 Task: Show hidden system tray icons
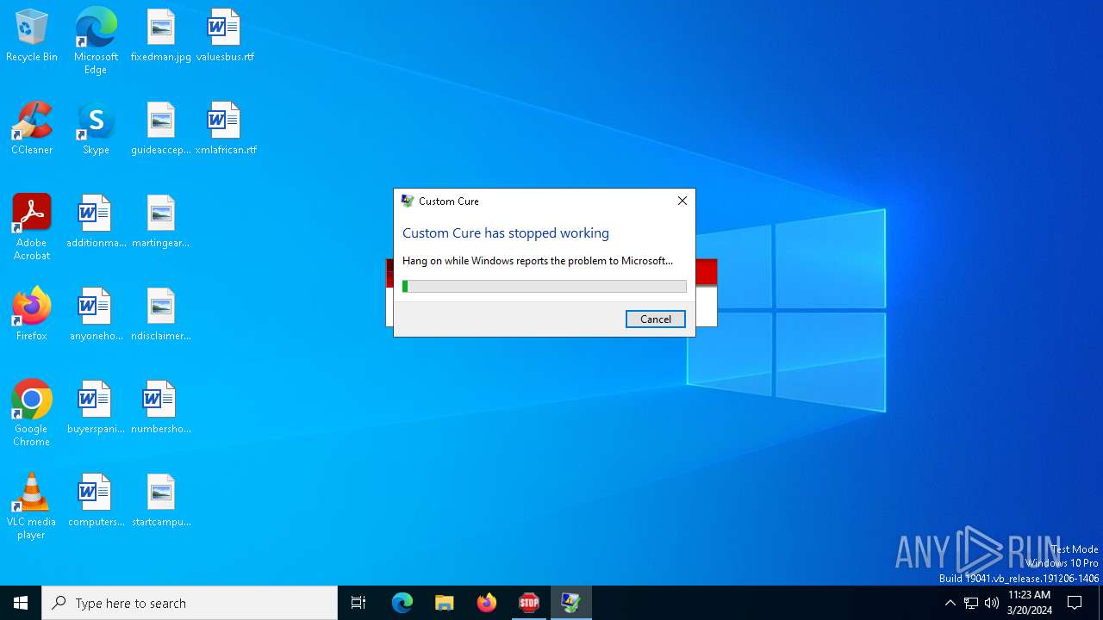coord(950,603)
